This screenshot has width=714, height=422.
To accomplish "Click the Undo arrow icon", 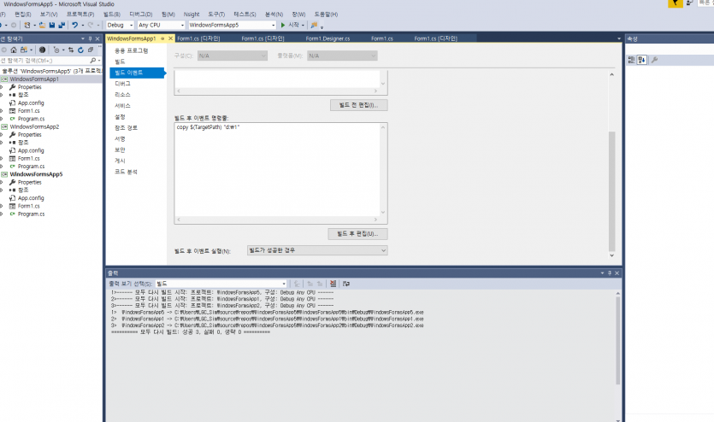I will click(x=74, y=25).
